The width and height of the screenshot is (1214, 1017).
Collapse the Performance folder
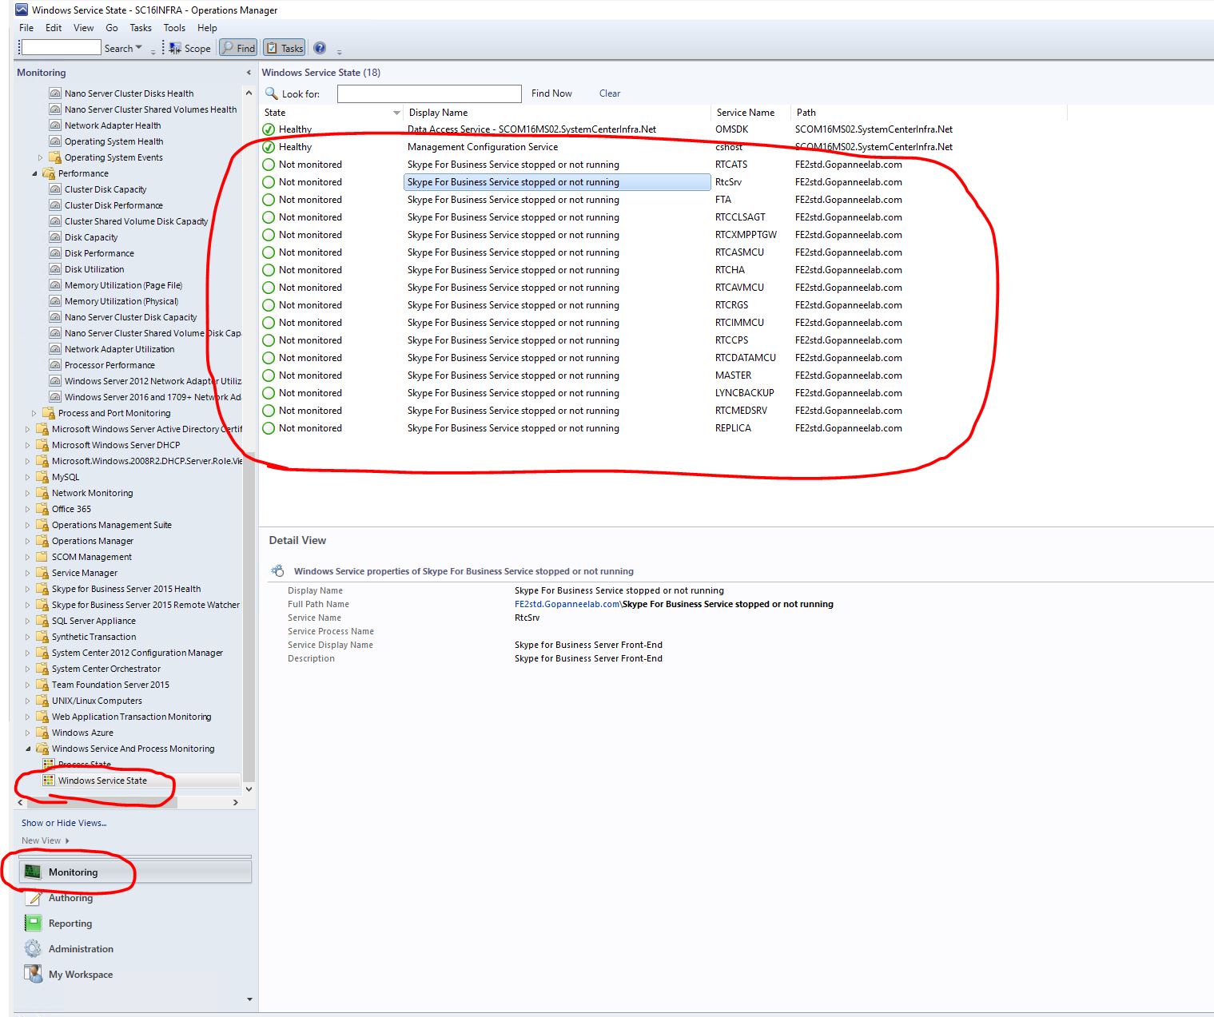(34, 173)
